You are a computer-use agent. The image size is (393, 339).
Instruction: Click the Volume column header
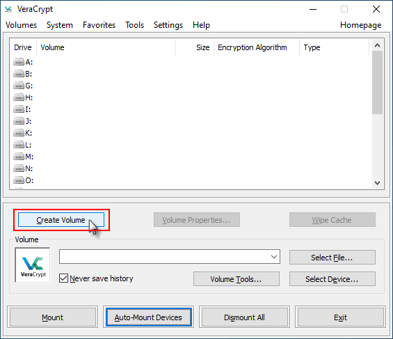pos(106,47)
